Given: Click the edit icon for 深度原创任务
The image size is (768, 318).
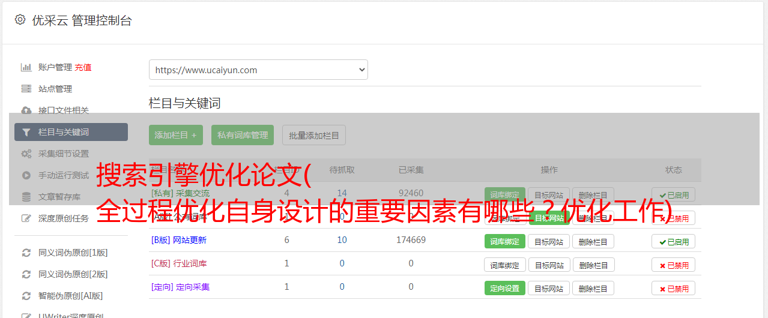Looking at the screenshot, I should pos(26,218).
